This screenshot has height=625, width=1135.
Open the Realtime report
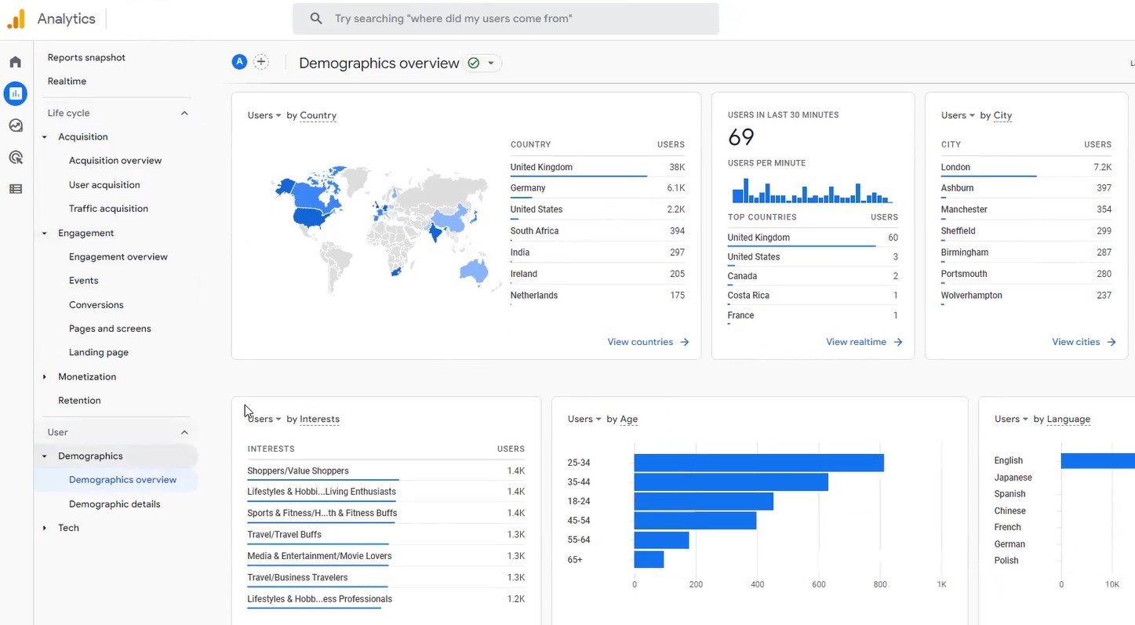(67, 81)
